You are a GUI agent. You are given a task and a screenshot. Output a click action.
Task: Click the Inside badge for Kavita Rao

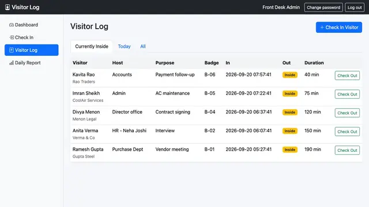coord(289,75)
